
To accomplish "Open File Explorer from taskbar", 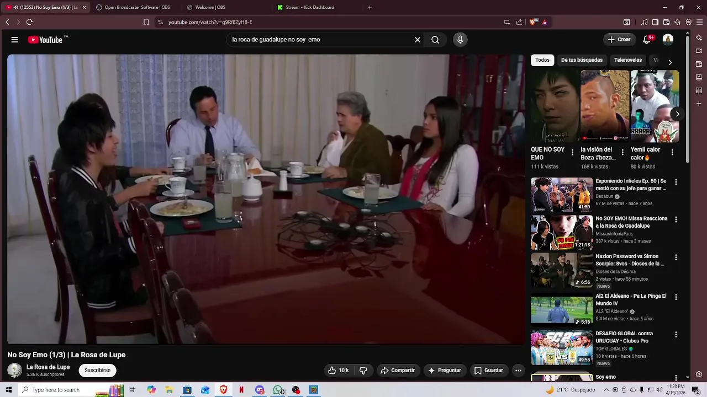I will pos(169,390).
